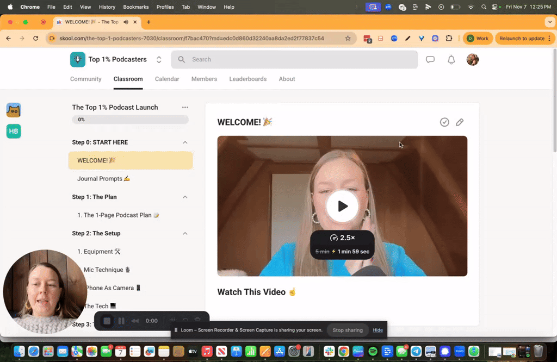Click Stop sharing in Loom bar
Screen dimensions: 557x362
(x=348, y=330)
